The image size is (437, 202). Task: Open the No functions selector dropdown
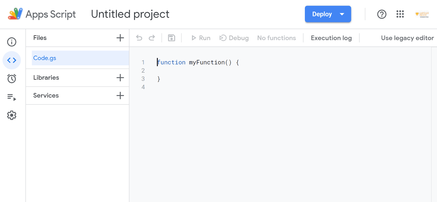coord(276,38)
